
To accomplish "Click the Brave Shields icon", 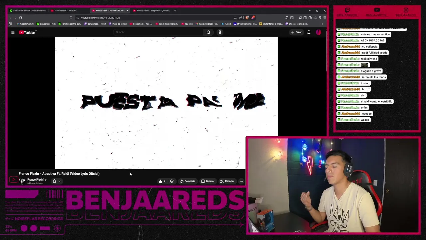I will tap(247, 18).
